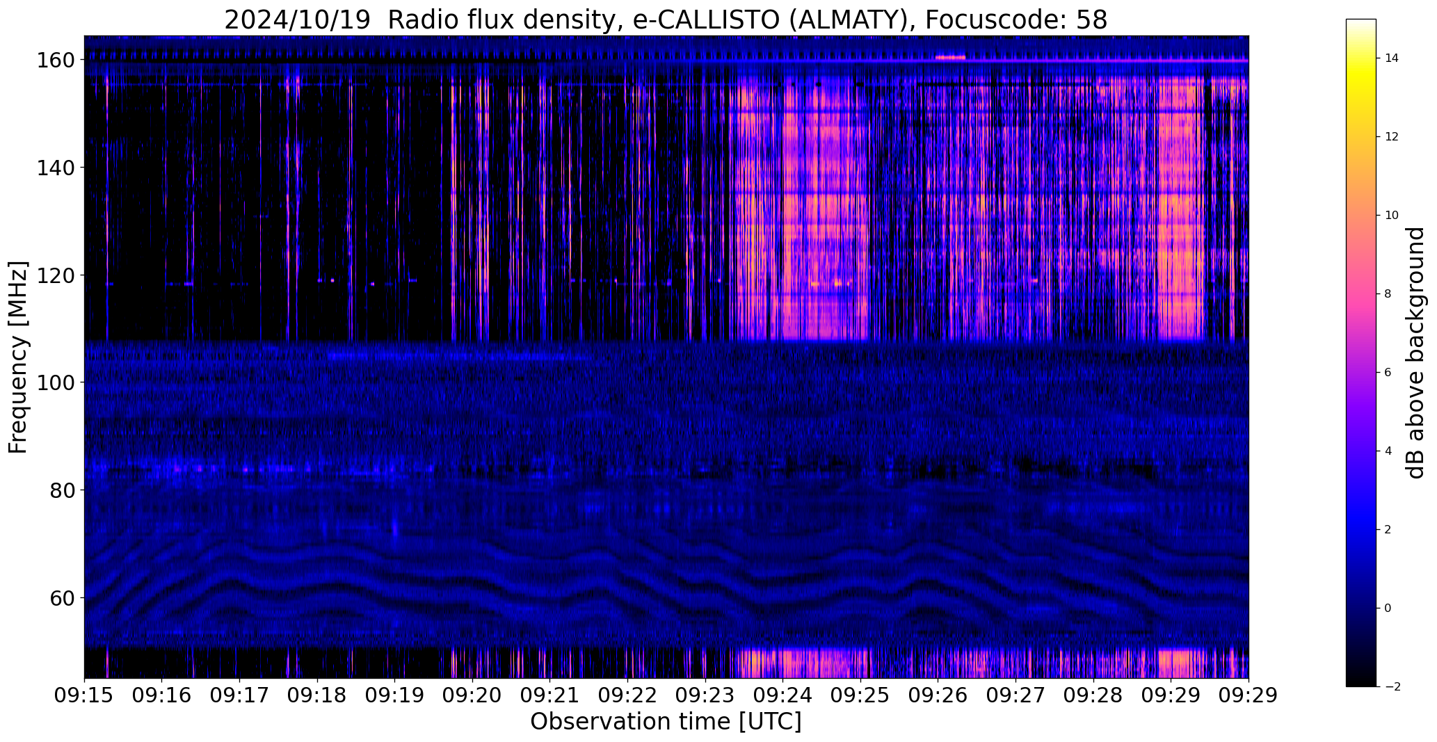Click the −2 colorbar tick label
Viewport: 1437px width, 742px height.
pyautogui.click(x=1391, y=687)
